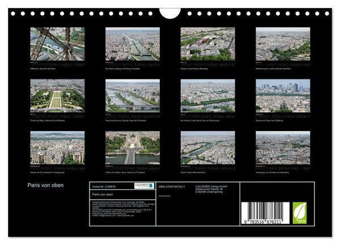Click 'Paris von oben' inside the info box
Image resolution: width=340 pixels, height=245 pixels.
coord(103,195)
